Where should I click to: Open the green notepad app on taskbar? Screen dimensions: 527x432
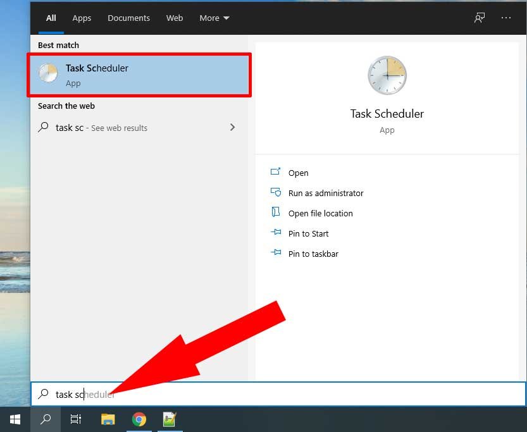tap(170, 419)
